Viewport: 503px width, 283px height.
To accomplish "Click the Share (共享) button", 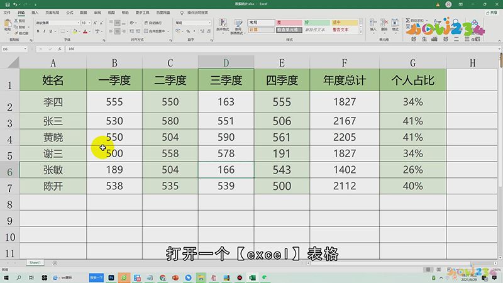I will [492, 13].
